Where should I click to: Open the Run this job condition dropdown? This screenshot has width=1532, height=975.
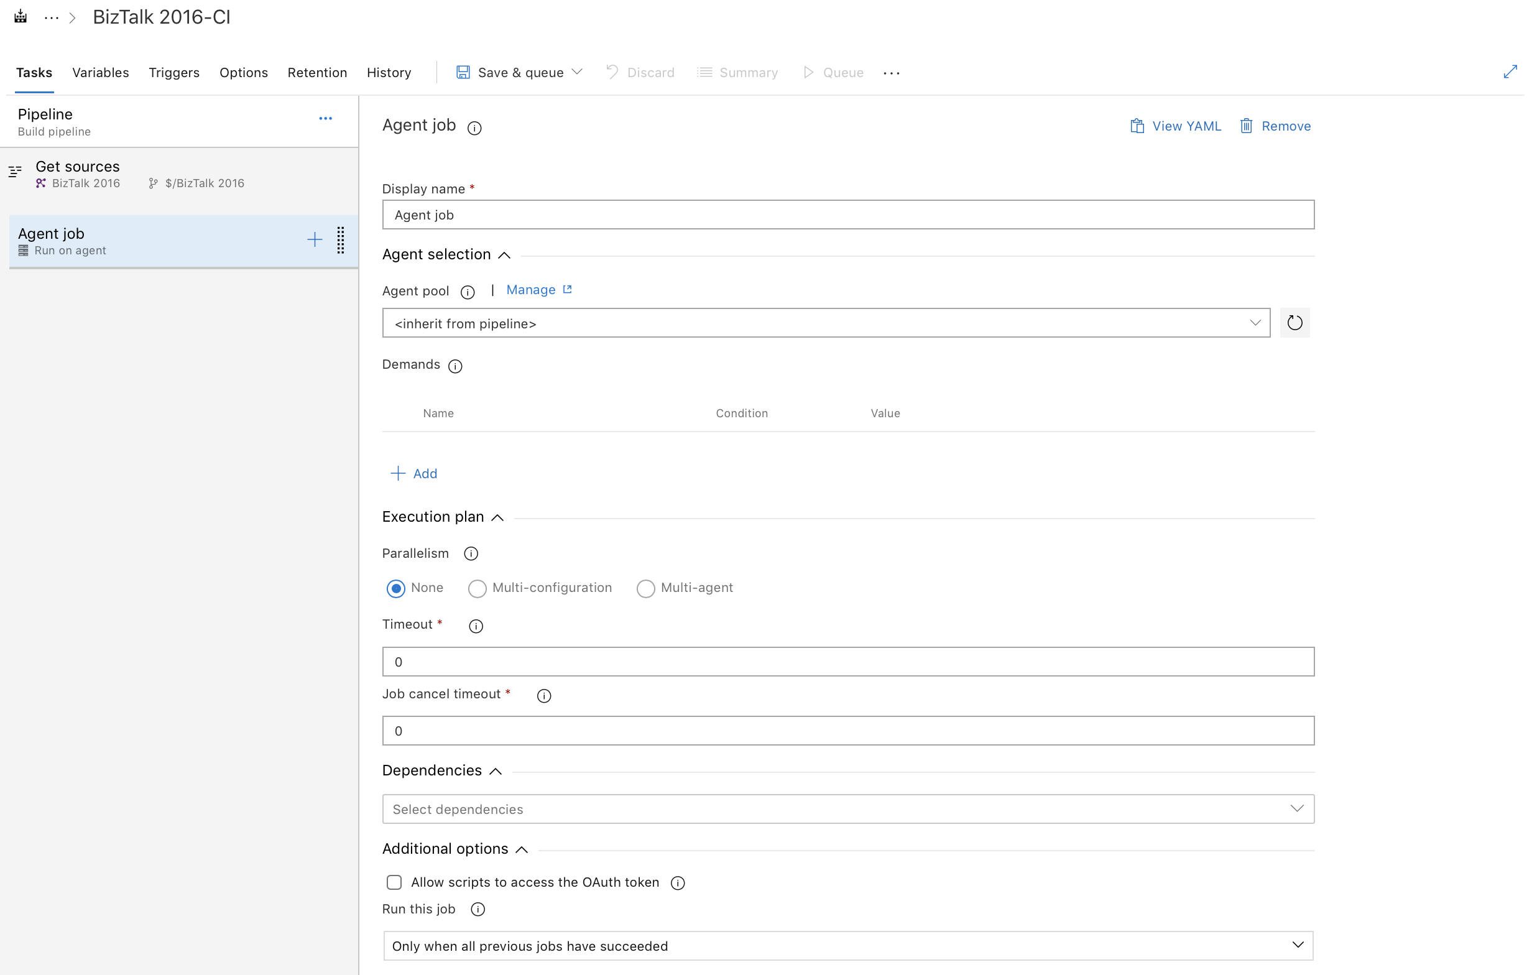click(x=848, y=946)
